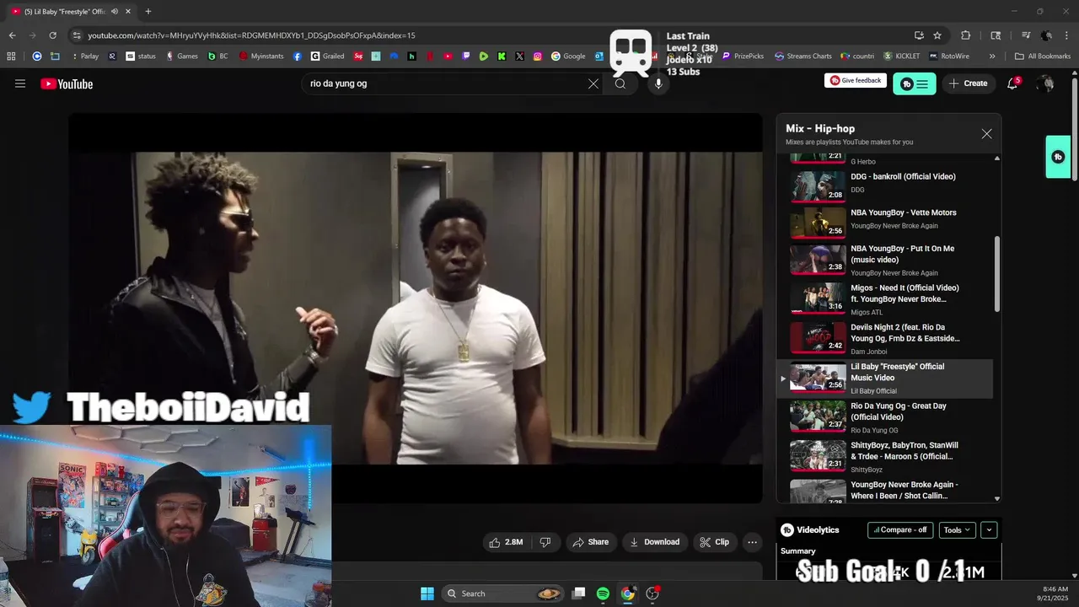Open the Chrome profile button
This screenshot has width=1079, height=607.
point(1046,35)
